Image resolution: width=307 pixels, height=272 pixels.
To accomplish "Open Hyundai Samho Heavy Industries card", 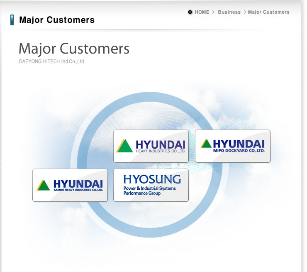I will [x=70, y=185].
